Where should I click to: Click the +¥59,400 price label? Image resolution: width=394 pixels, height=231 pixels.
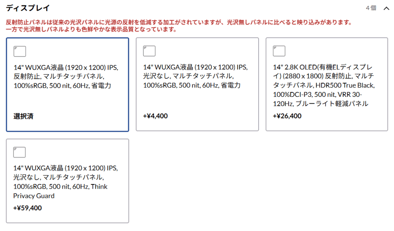pos(28,208)
